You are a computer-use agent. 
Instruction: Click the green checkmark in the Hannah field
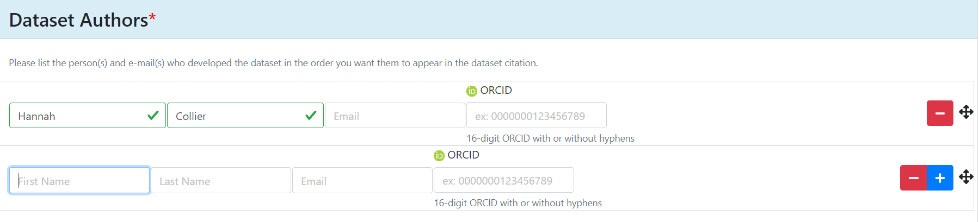tap(153, 116)
